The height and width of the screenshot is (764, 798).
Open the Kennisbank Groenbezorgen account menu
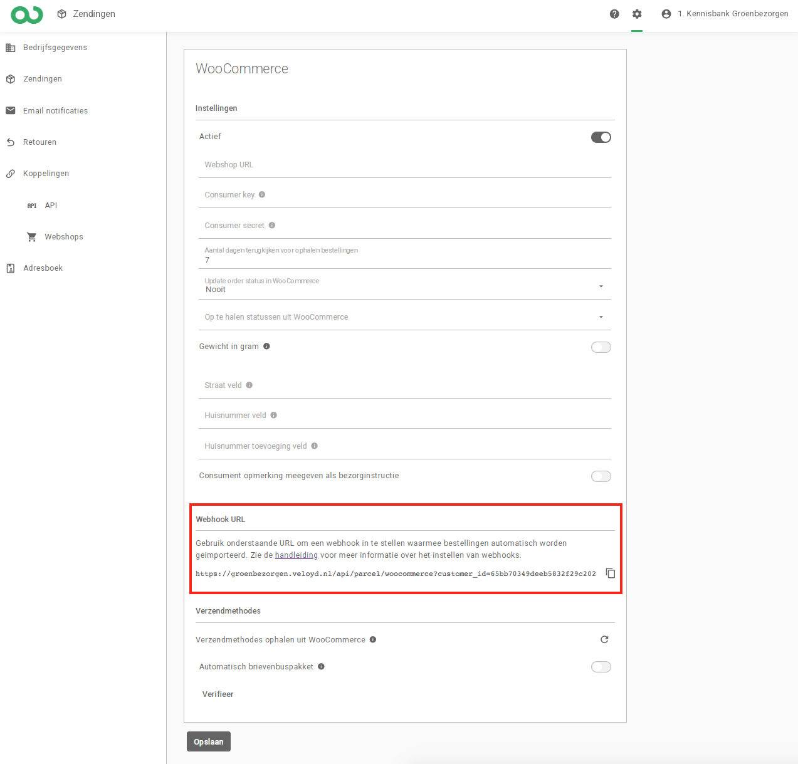725,14
